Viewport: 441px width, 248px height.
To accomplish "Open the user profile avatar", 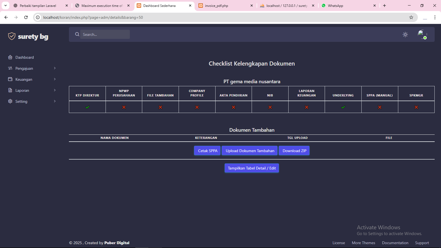I will 422,34.
